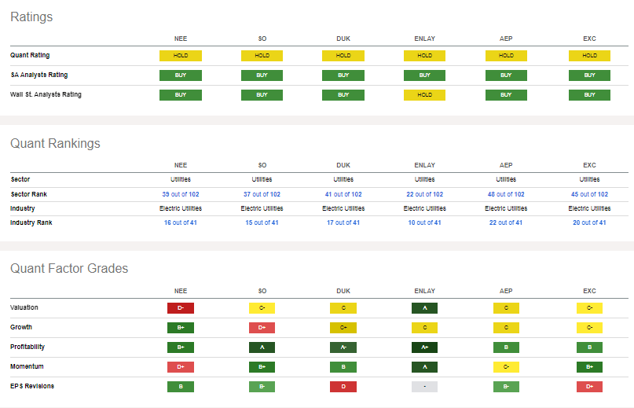
Task: Click DUK Quant Rating HOLD badge
Action: pyautogui.click(x=343, y=56)
